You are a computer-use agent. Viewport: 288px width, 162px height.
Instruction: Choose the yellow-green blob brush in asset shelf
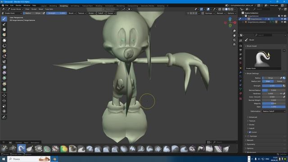64,148
